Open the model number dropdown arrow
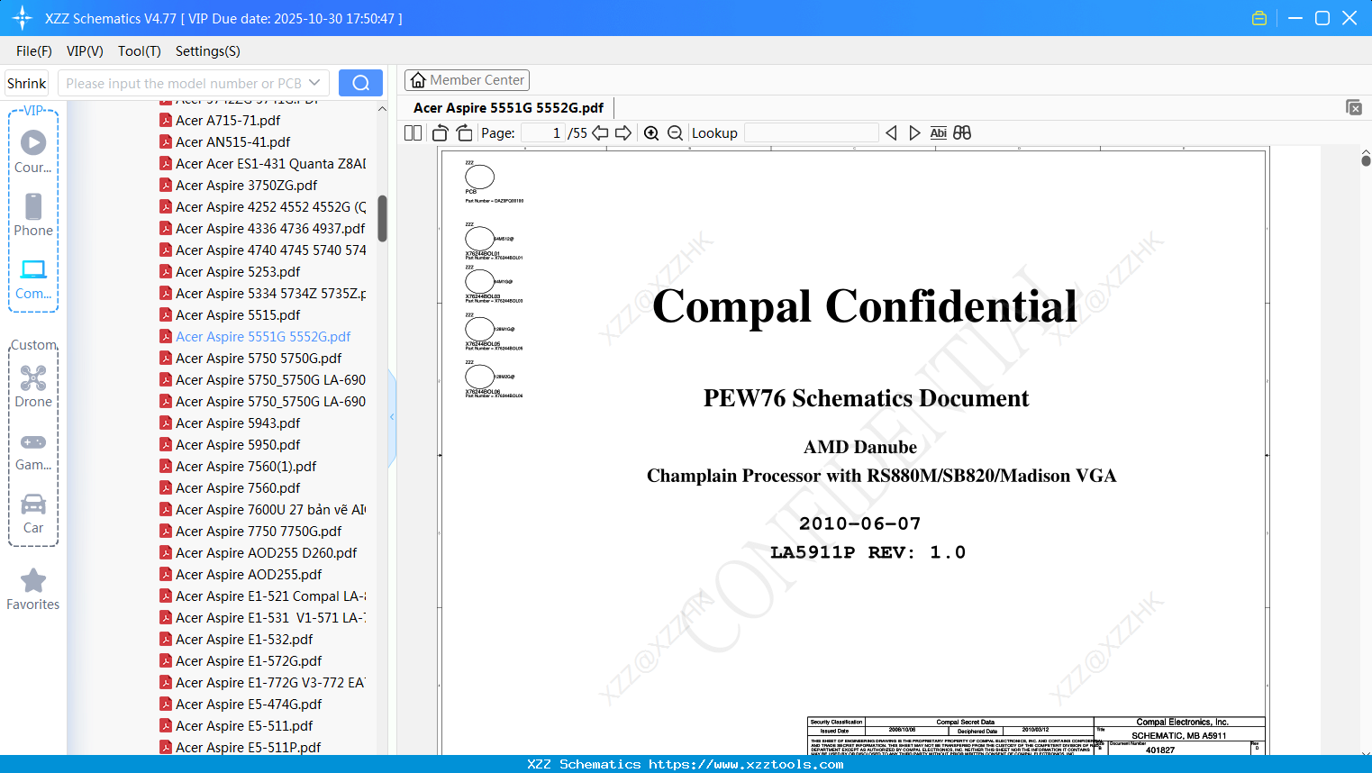The height and width of the screenshot is (773, 1372). [x=314, y=83]
